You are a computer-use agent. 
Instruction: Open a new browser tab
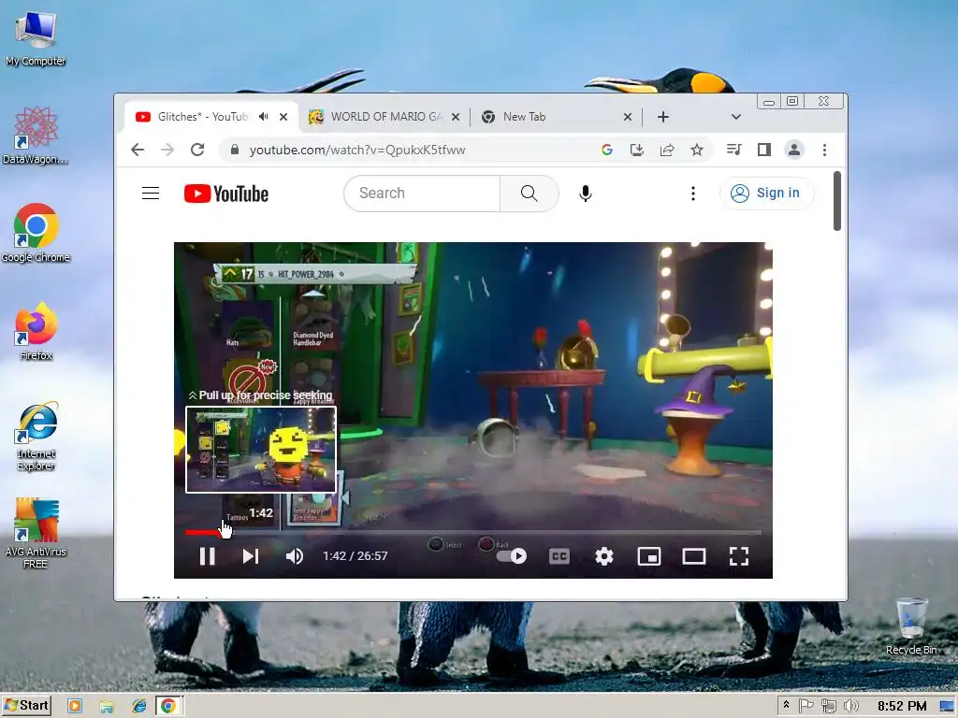(663, 117)
